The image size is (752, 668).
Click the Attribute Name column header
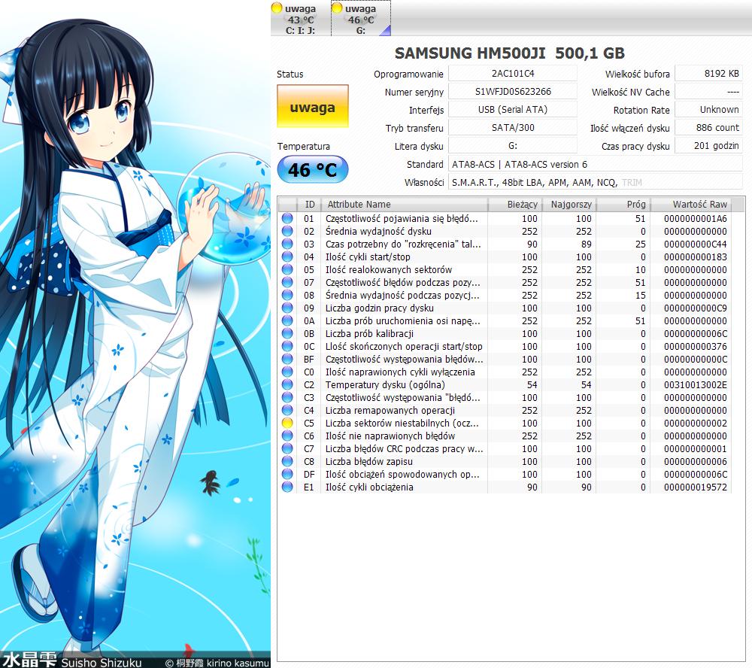(x=405, y=205)
